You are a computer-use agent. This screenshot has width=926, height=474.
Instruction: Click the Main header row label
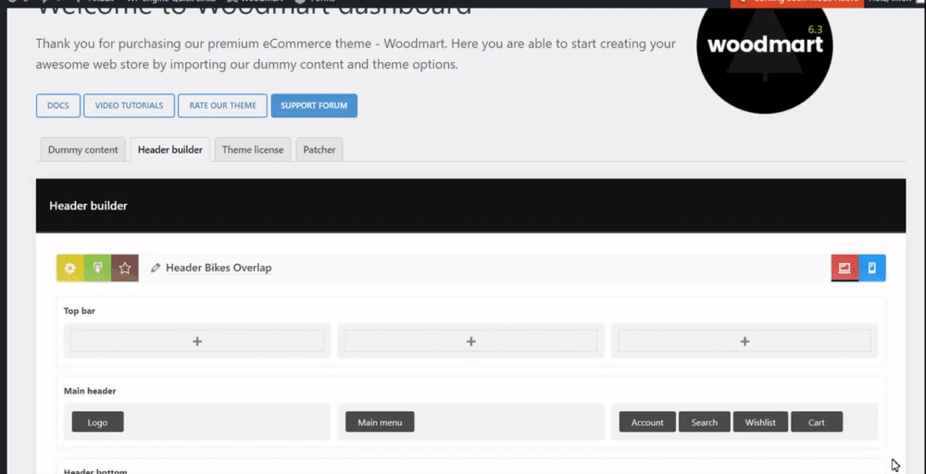pos(90,391)
